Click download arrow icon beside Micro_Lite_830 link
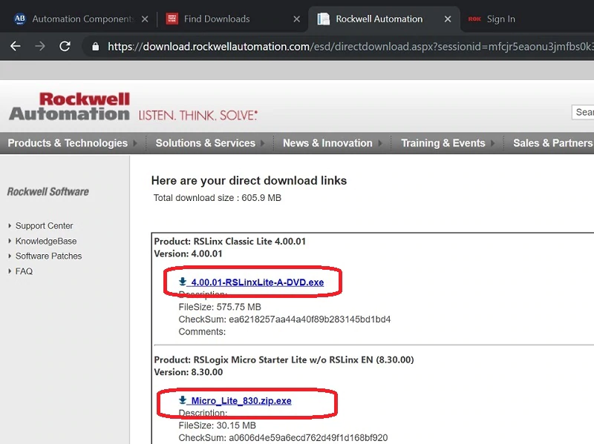 [183, 400]
